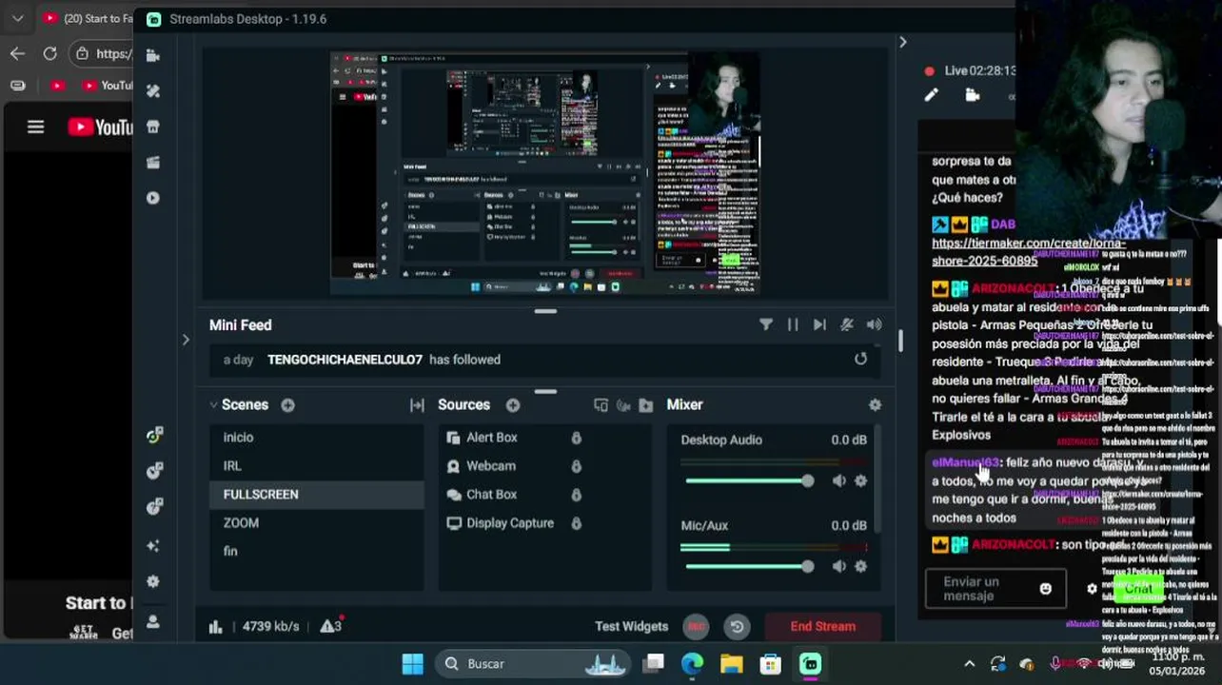Adjust the Mic/Aux volume slider
Screen dimensions: 1222x685
point(750,566)
